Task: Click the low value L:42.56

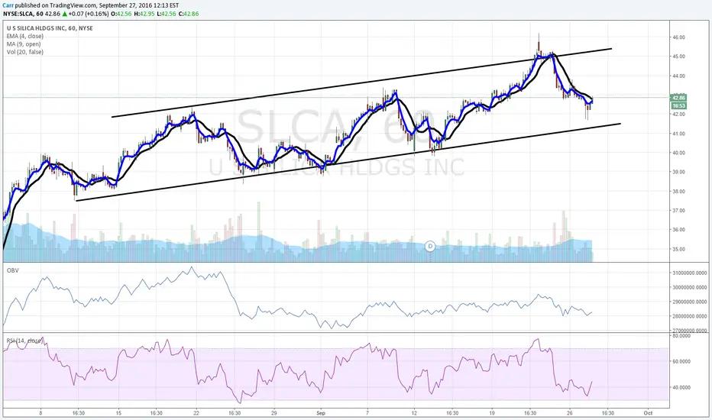Action: tap(167, 14)
